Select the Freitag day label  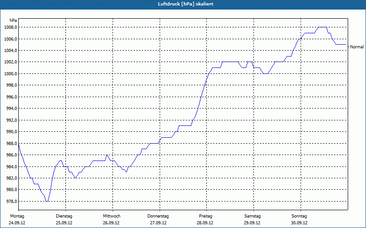205,216
